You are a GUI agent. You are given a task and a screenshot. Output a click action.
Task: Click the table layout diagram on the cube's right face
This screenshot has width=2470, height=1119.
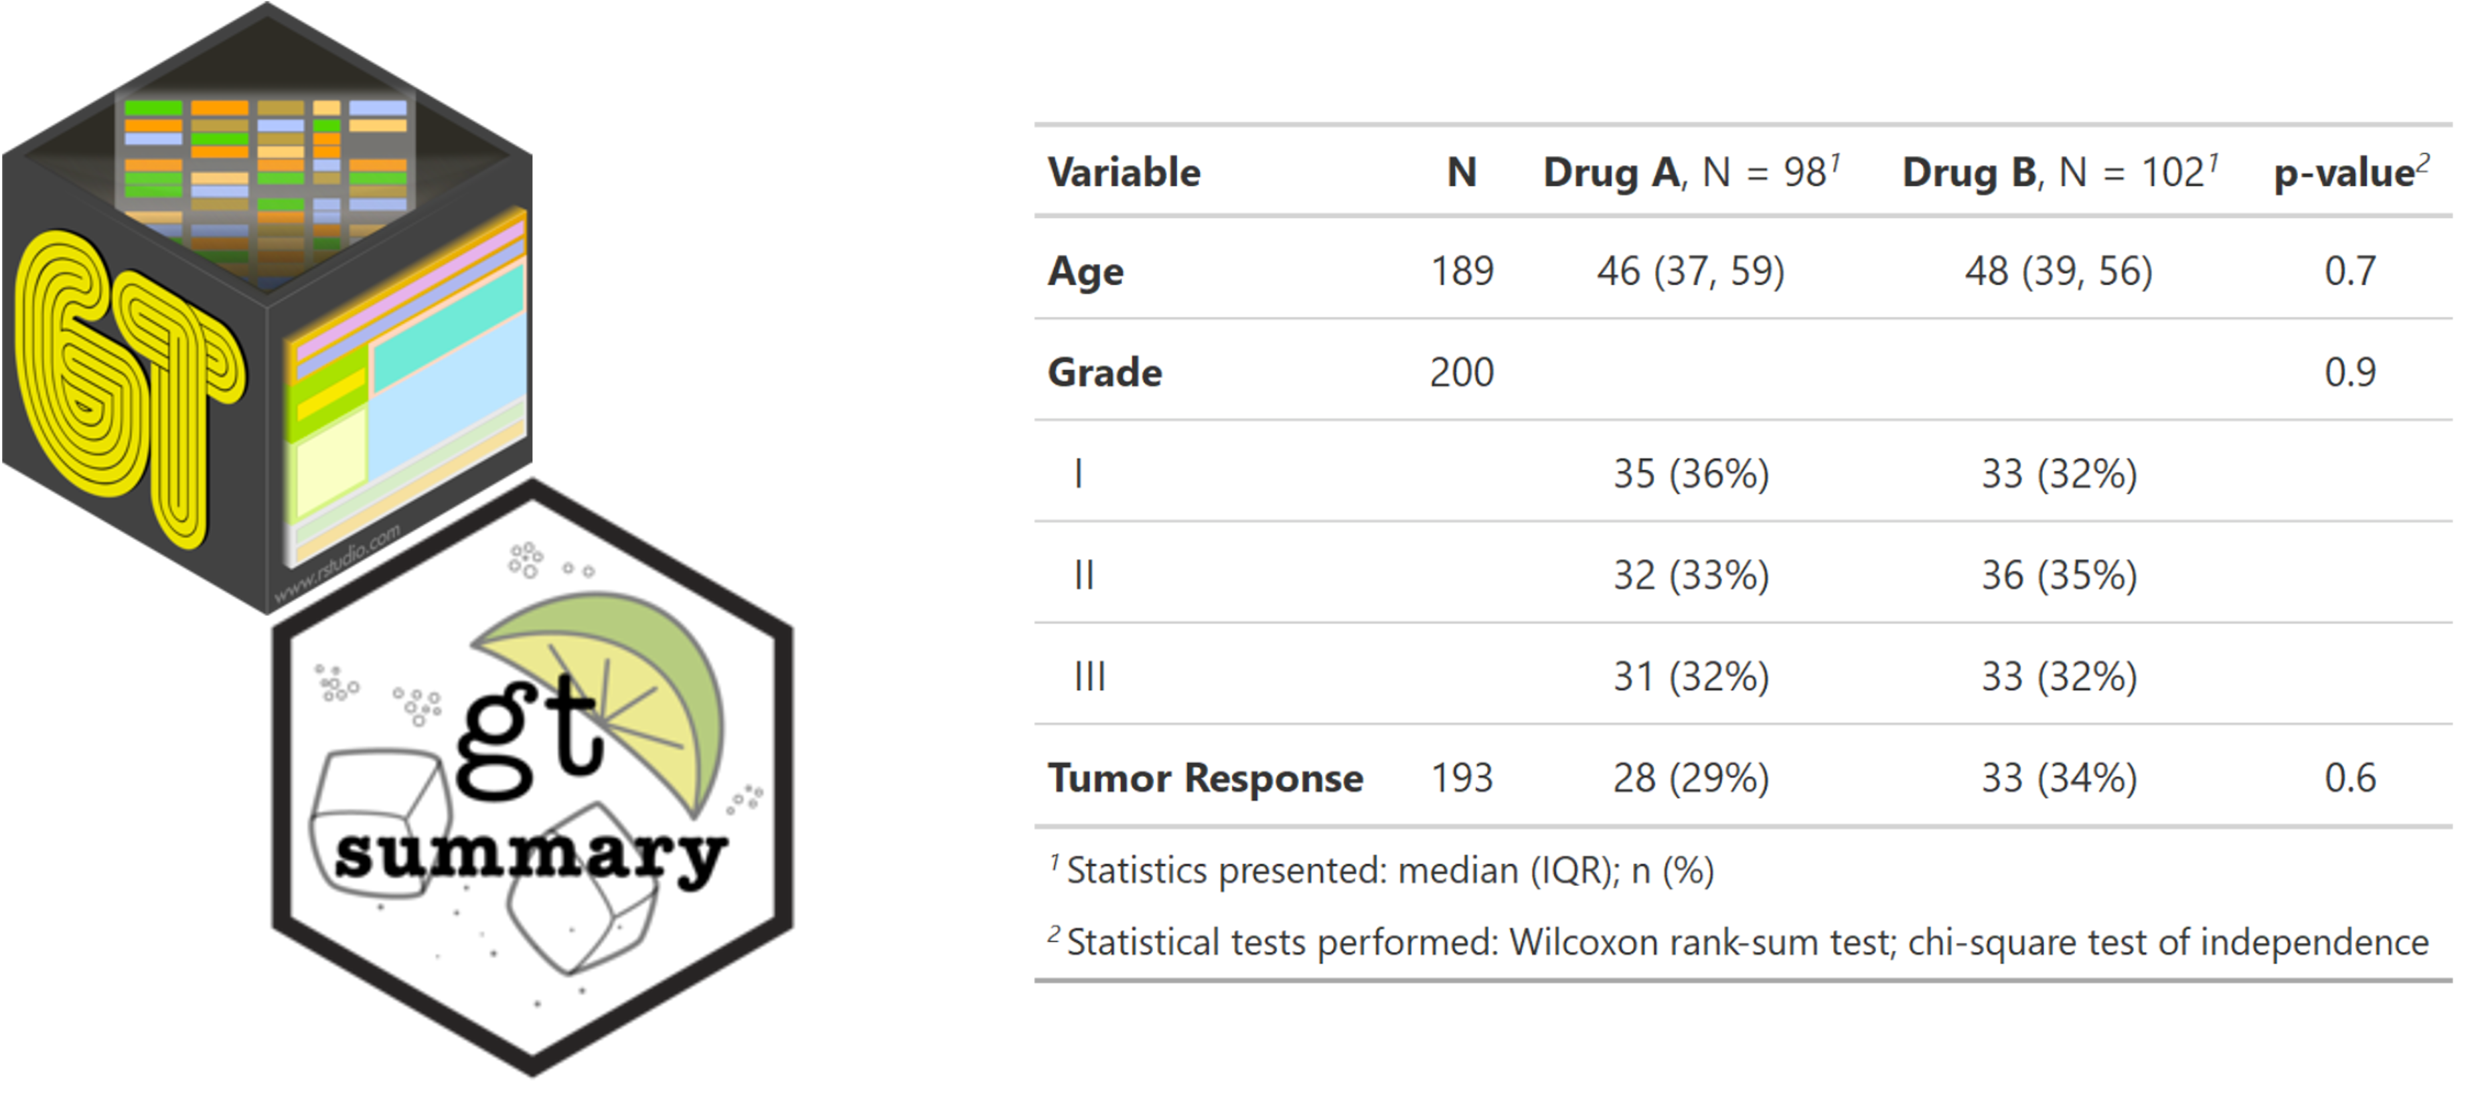tap(408, 393)
